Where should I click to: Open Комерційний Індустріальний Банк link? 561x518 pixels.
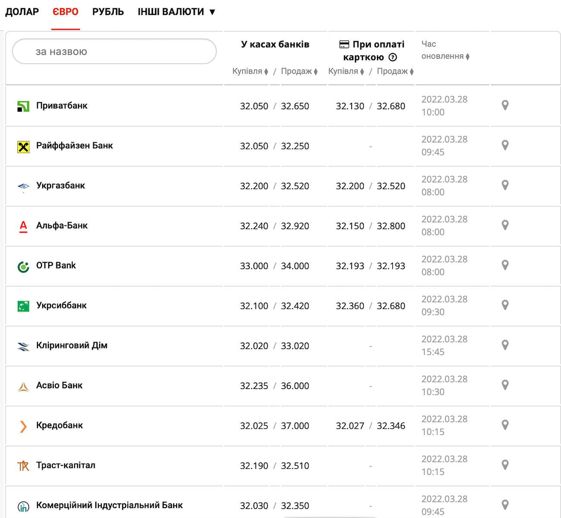[109, 505]
